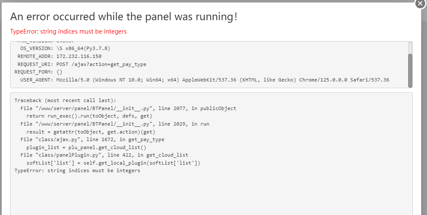Click the line 2029 'in run' file entry
427x215 pixels.
tap(115, 124)
